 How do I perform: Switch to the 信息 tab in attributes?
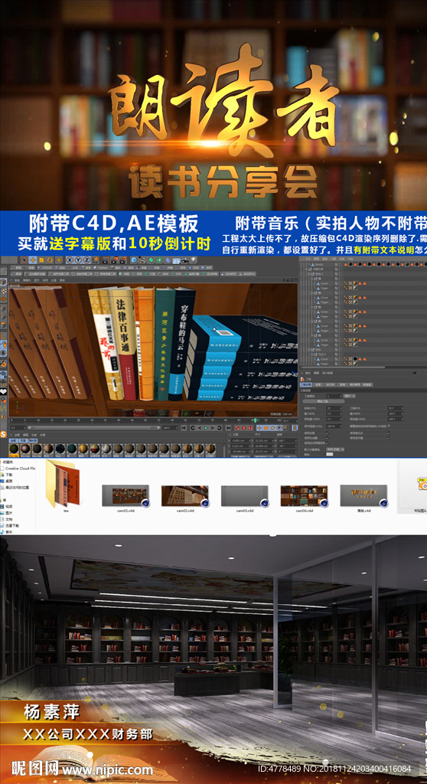(318, 384)
